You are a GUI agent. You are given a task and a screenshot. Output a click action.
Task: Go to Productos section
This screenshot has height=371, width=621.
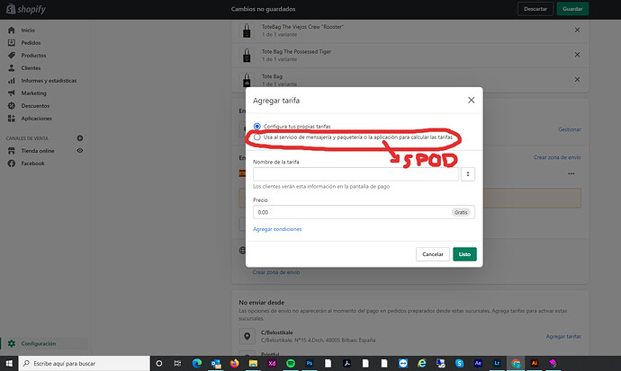[33, 56]
